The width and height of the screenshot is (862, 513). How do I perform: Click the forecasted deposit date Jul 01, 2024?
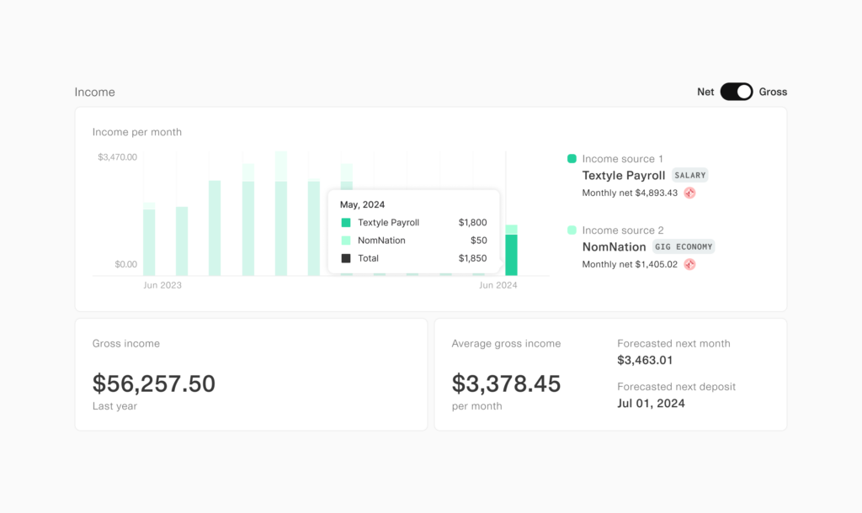pos(651,403)
